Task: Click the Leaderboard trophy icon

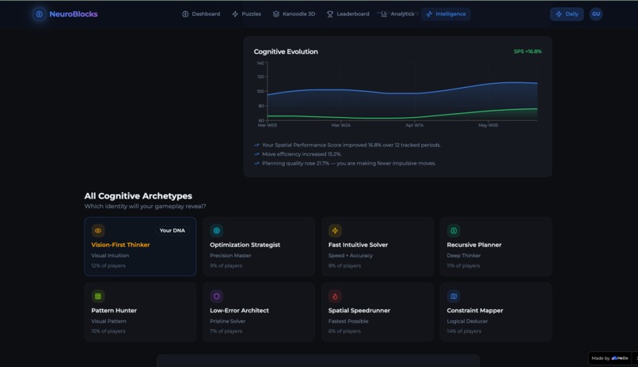Action: coord(330,14)
